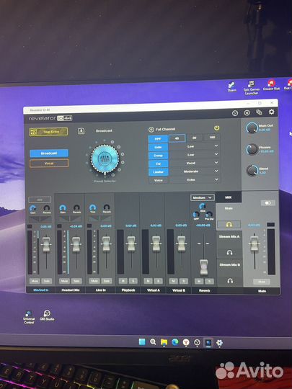Open the Windows Start menu on taskbar
This screenshot has width=292, height=389.
(142, 342)
